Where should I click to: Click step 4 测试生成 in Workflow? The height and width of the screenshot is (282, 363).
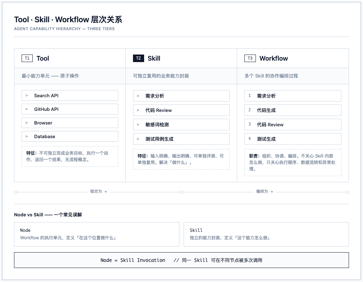(293, 139)
